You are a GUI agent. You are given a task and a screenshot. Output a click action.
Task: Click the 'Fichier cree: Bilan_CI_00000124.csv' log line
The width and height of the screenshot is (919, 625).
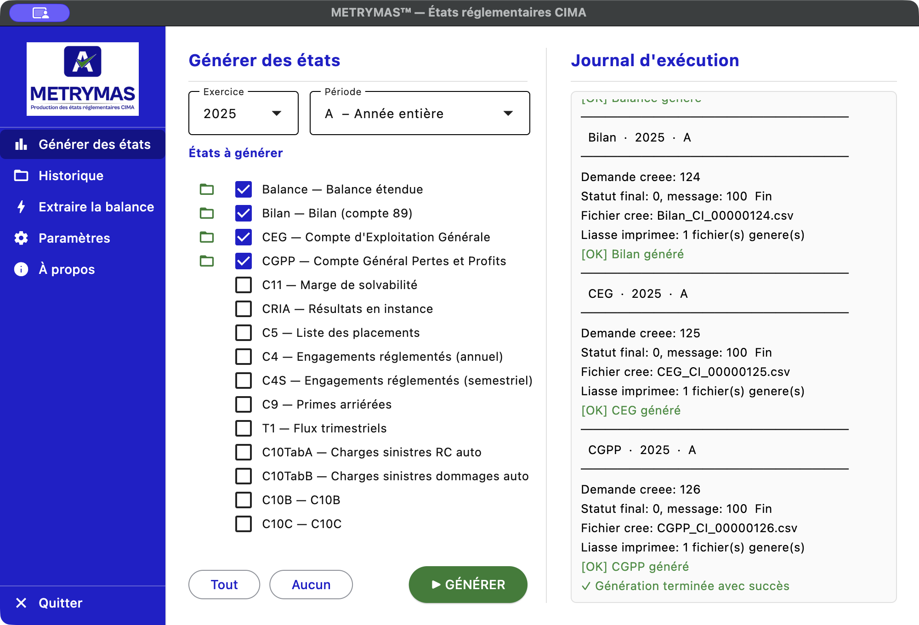point(687,216)
